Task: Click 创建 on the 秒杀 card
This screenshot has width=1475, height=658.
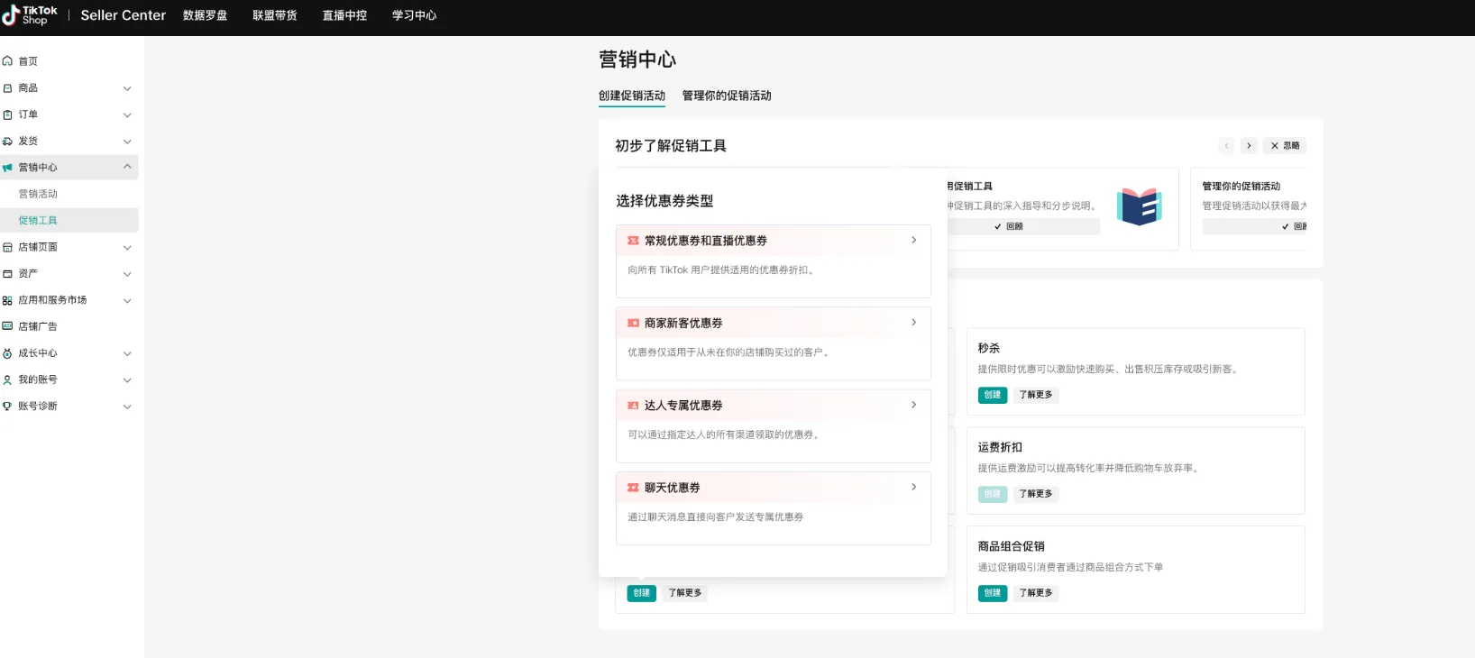Action: point(993,395)
